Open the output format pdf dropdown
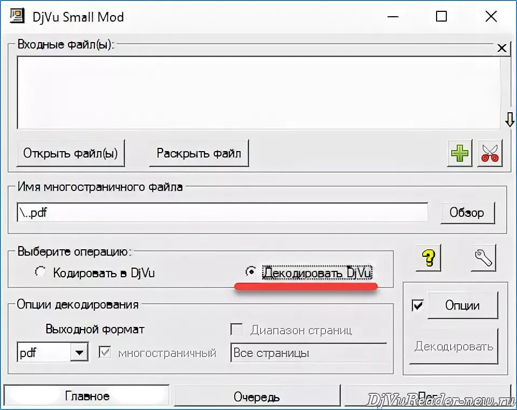The image size is (517, 410). (80, 352)
